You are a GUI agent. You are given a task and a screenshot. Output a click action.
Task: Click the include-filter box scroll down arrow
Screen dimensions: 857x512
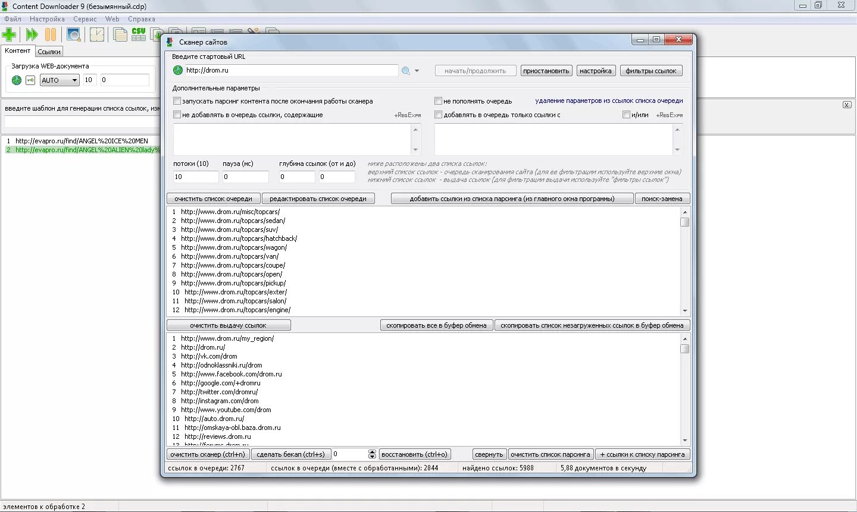(677, 150)
